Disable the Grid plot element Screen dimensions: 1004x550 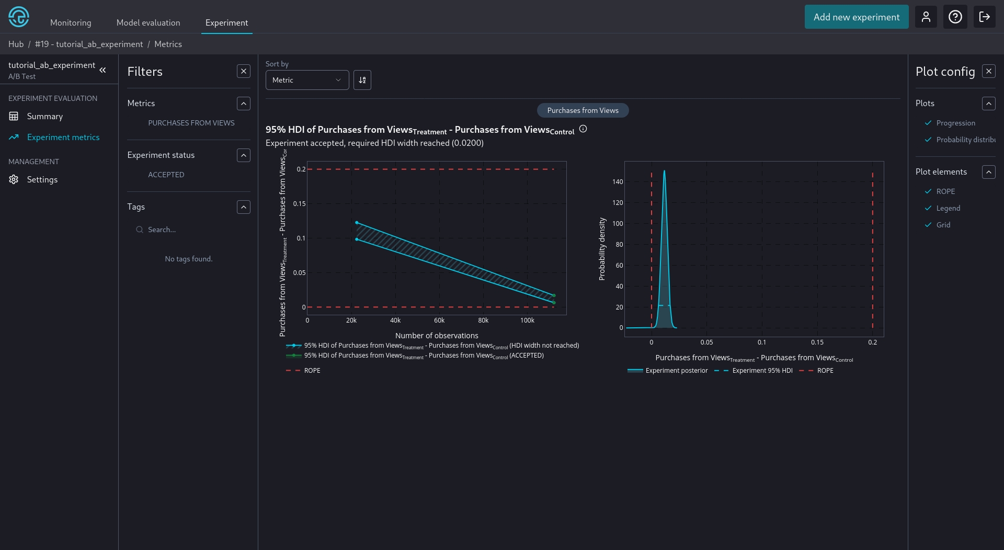943,225
